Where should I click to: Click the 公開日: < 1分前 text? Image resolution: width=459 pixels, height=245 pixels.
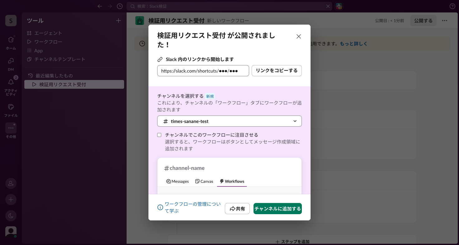[x=389, y=21]
